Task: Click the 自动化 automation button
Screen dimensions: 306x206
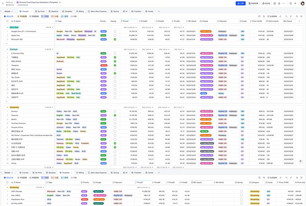Action: pos(266,3)
